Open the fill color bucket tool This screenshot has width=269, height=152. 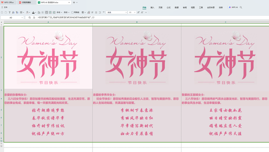27,12
